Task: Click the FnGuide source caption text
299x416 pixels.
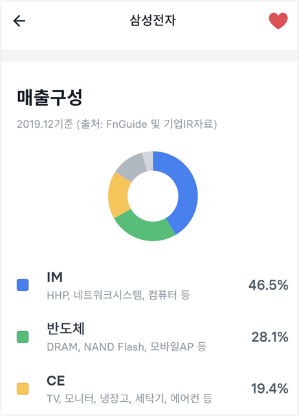Action: click(117, 124)
